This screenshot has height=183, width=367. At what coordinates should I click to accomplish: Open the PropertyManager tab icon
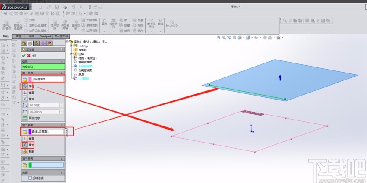[30, 43]
